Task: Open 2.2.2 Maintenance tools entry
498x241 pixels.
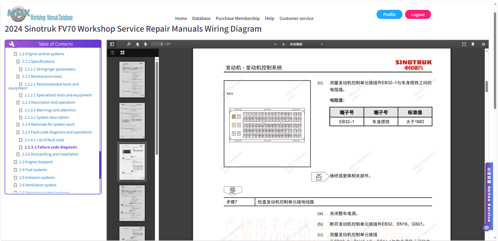Action: tap(42, 76)
